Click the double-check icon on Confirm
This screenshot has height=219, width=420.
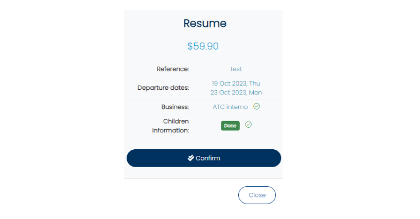[190, 158]
